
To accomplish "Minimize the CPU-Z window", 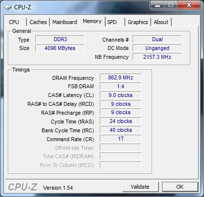I will click(158, 5).
